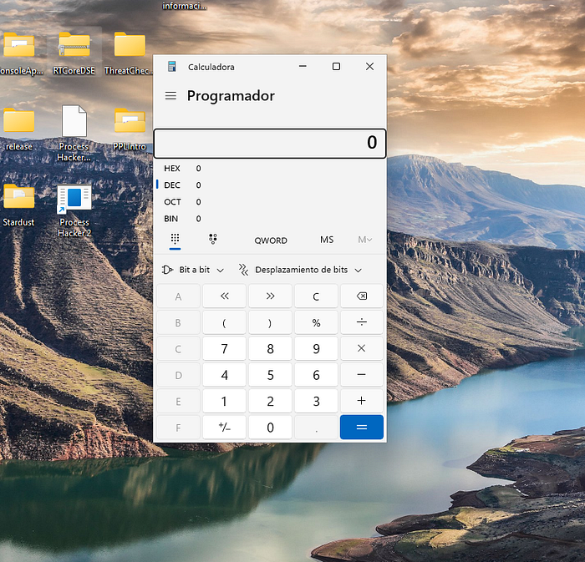Image resolution: width=585 pixels, height=562 pixels.
Task: Click digit 1 on the keypad
Action: (x=224, y=401)
